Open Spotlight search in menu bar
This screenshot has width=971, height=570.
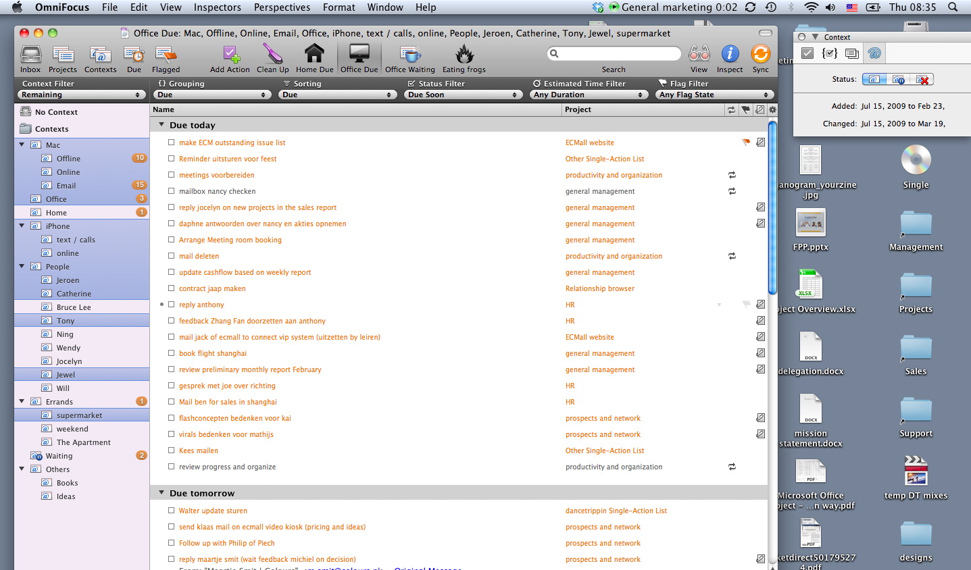point(953,7)
